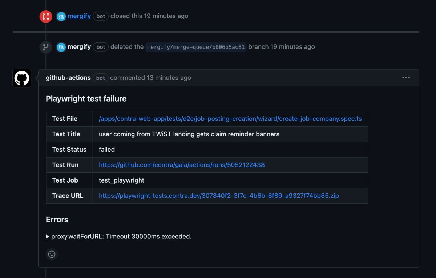Open the create-job-company.spec.ts test file link
This screenshot has height=278, width=436.
pos(230,119)
